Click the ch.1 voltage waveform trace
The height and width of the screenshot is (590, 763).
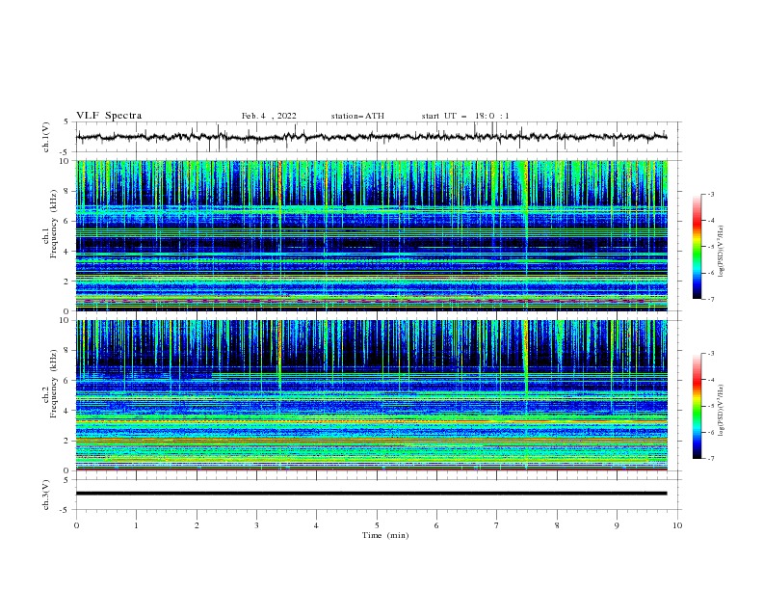pyautogui.click(x=371, y=137)
